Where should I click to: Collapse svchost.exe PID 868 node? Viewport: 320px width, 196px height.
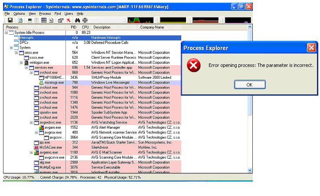(x=31, y=73)
